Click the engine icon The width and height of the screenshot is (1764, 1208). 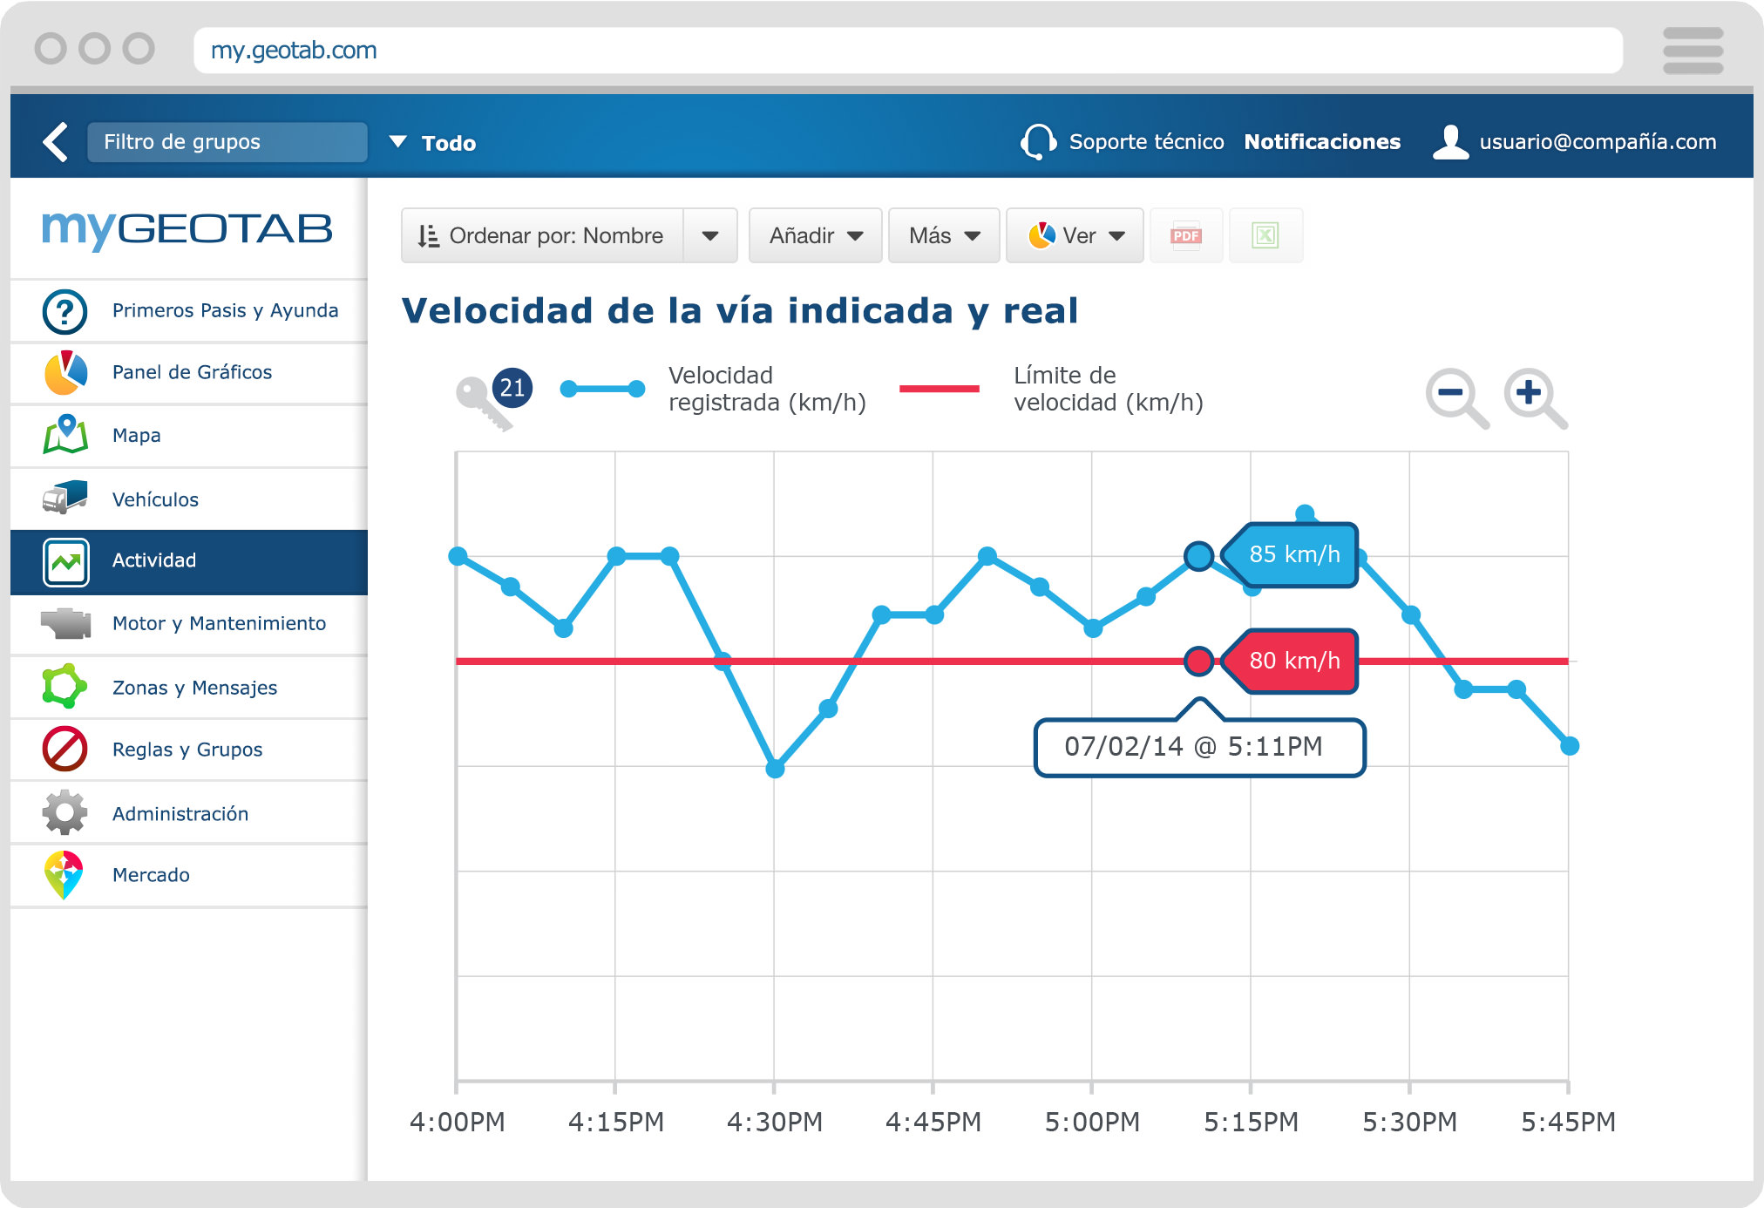tap(65, 623)
